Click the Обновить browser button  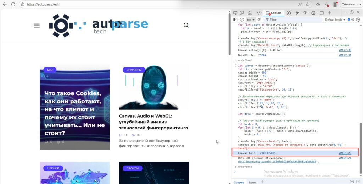pos(348,4)
